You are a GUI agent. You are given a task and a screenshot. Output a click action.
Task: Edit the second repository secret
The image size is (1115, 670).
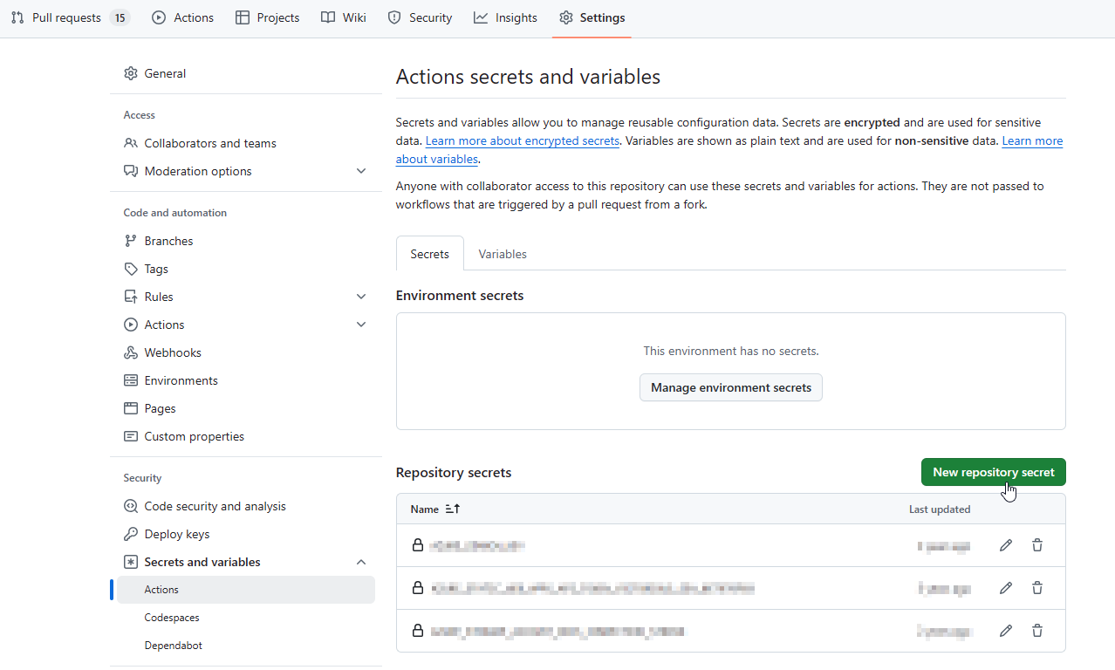click(1006, 587)
